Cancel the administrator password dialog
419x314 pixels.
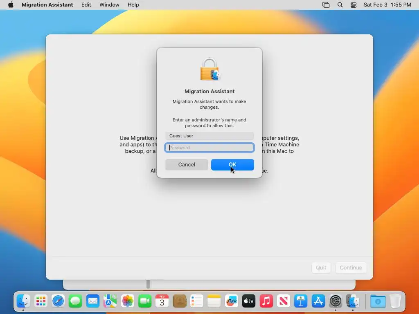click(187, 165)
